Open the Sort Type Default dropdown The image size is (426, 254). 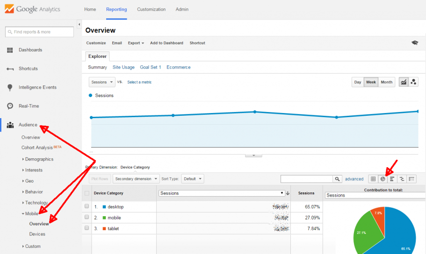(x=193, y=179)
